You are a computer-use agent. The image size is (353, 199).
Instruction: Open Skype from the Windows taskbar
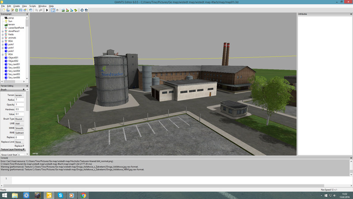point(60,195)
